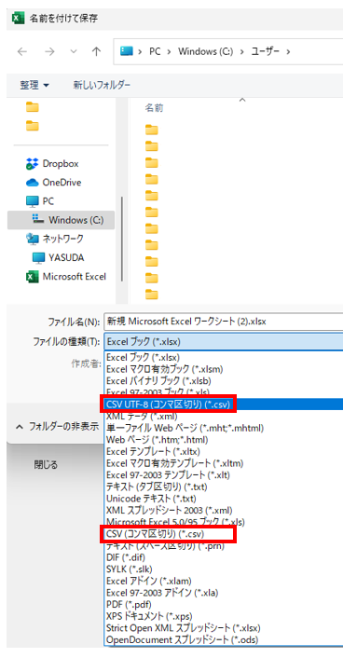The width and height of the screenshot is (343, 658).
Task: Choose Excel 97-2003 テンプレート (*.xlt)
Action: coord(168,475)
